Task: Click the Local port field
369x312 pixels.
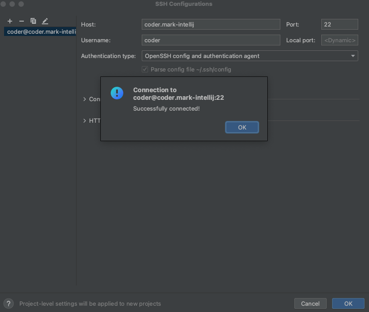Action: point(339,40)
